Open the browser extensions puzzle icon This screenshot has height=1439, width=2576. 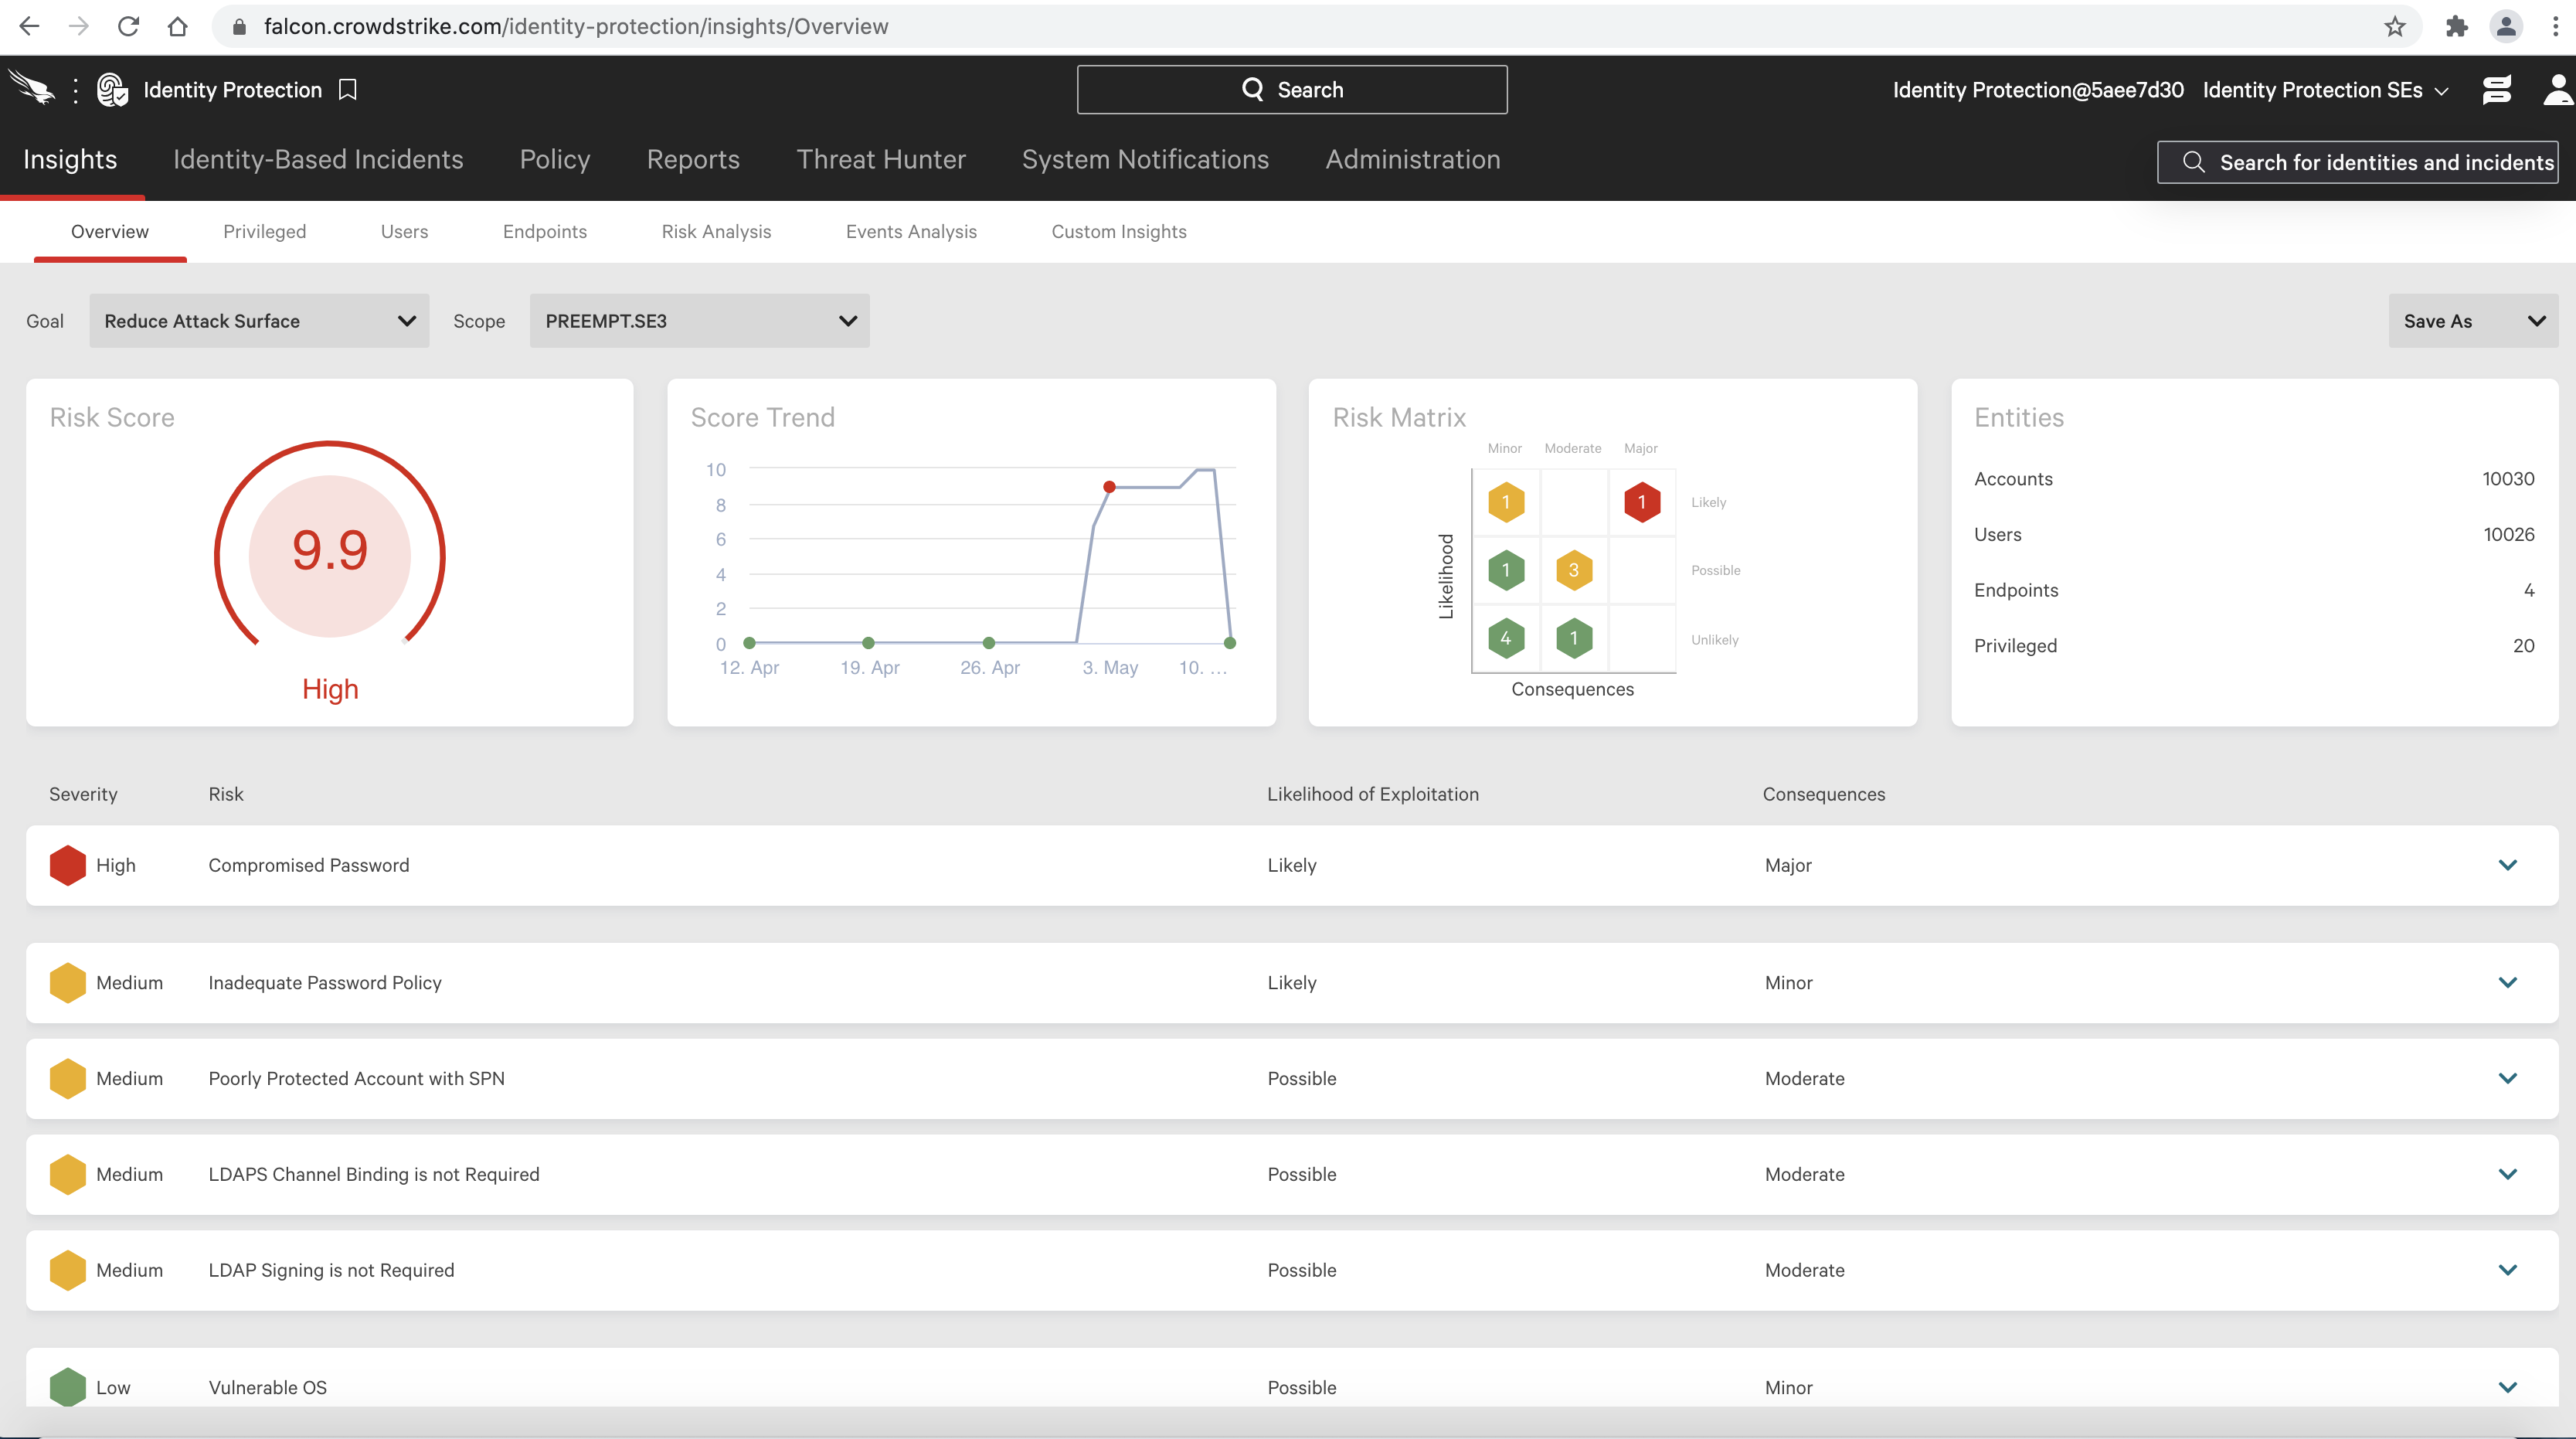[x=2456, y=26]
